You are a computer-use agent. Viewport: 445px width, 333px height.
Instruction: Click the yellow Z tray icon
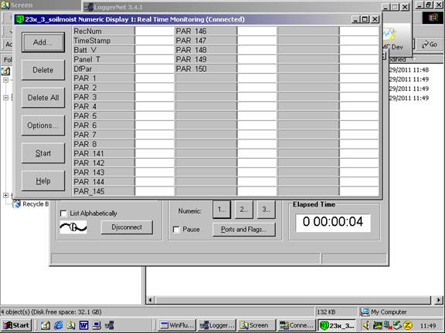coord(408,325)
